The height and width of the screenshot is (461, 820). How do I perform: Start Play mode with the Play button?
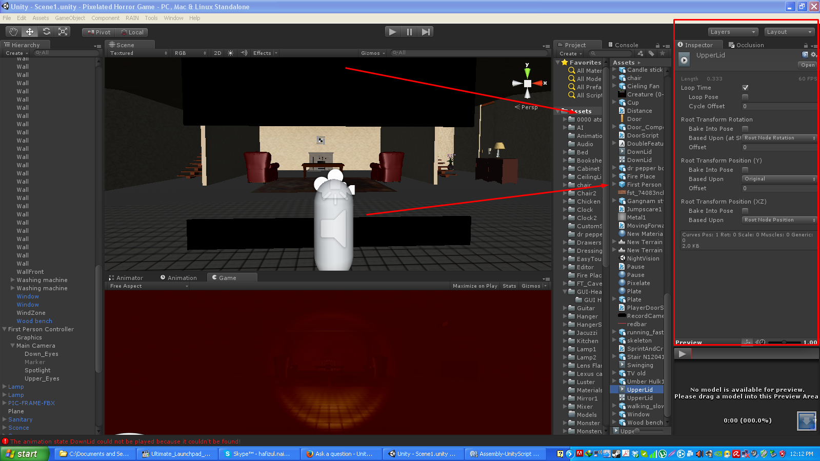(x=393, y=32)
